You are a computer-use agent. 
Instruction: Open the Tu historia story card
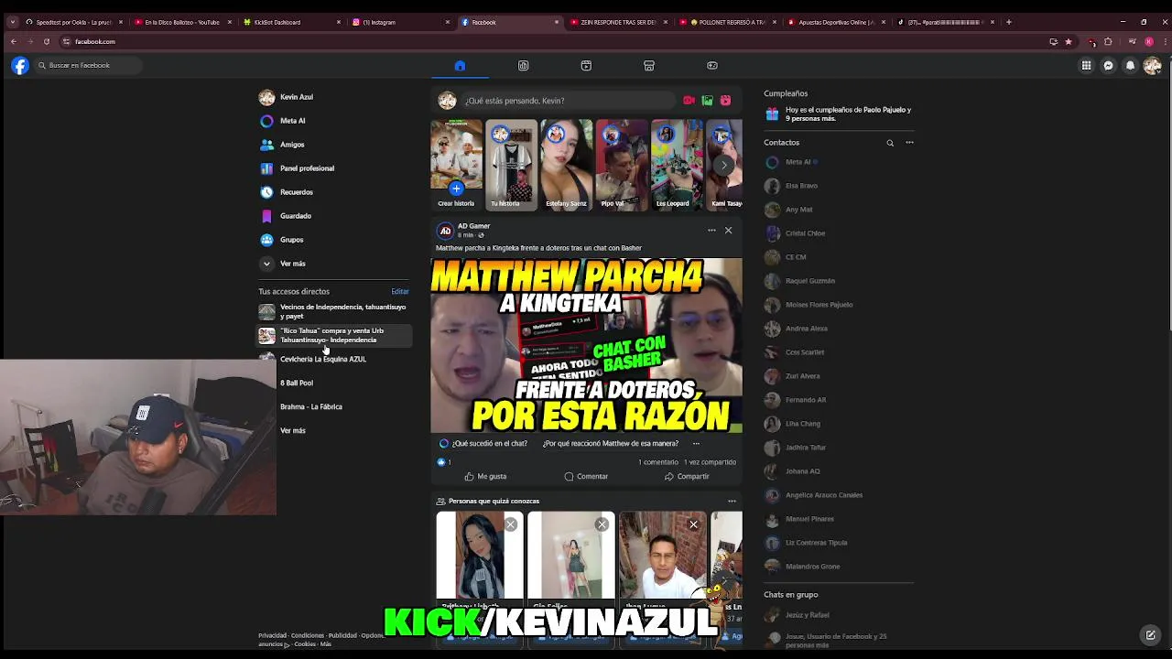(x=511, y=165)
